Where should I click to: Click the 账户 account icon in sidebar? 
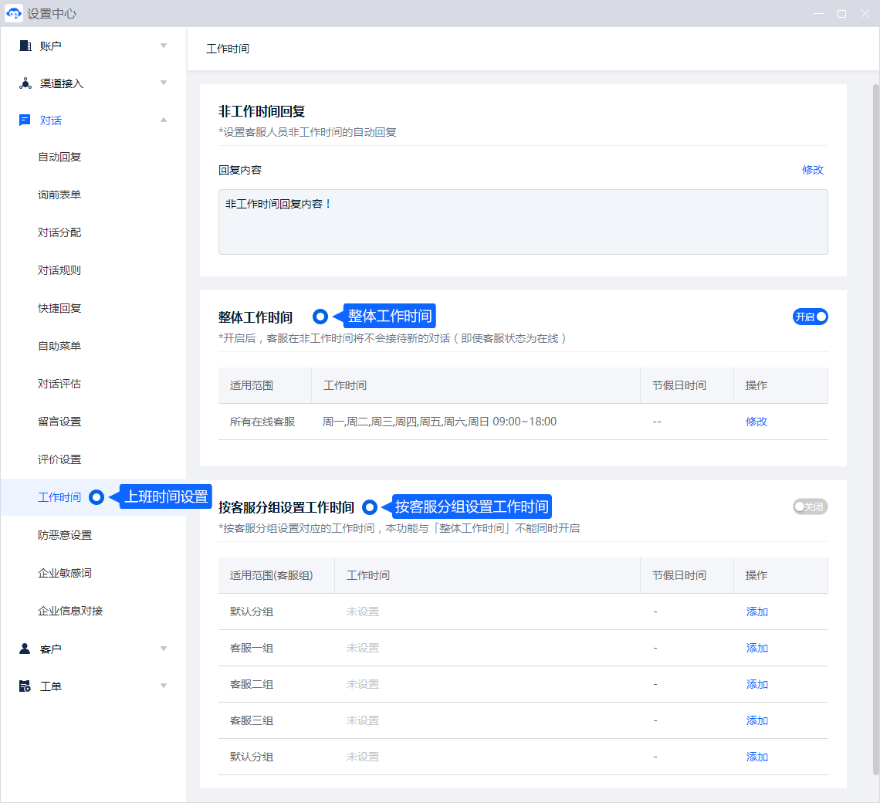click(x=25, y=46)
